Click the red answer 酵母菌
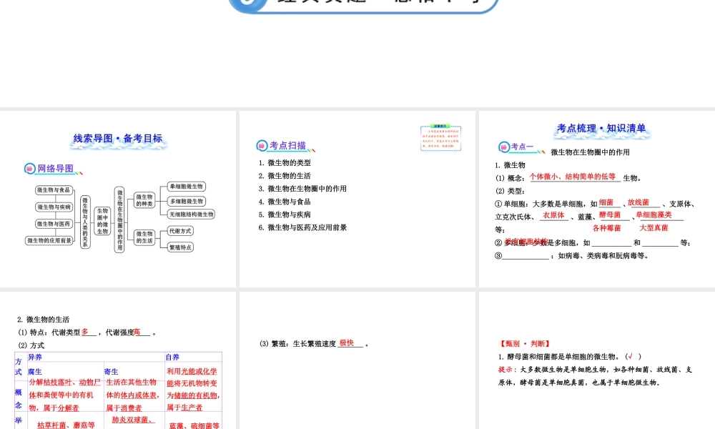The image size is (715, 429). (610, 214)
